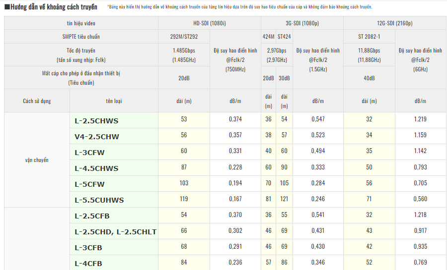Click the 'tín hiệu video' header cell

(x=81, y=23)
